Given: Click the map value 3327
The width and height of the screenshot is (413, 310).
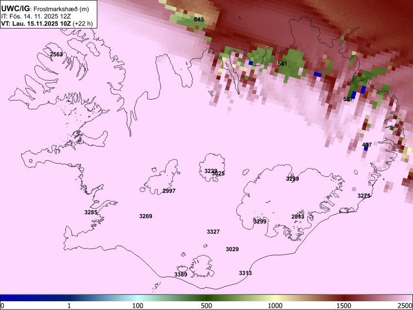Looking at the screenshot, I should point(213,231).
